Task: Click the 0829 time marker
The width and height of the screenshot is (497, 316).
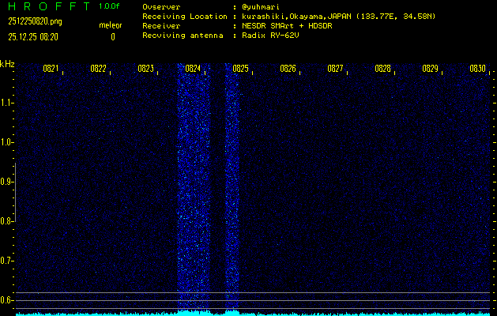Action: tap(431, 69)
